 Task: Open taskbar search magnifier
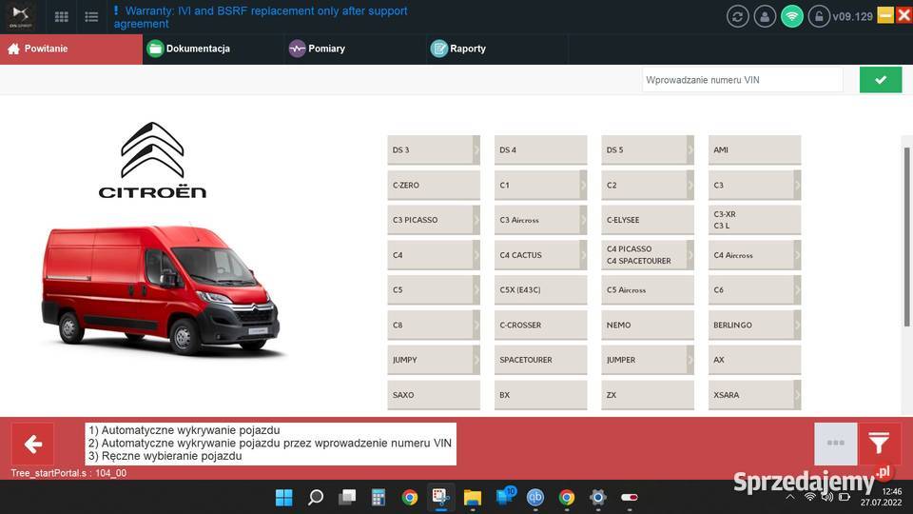[x=316, y=497]
